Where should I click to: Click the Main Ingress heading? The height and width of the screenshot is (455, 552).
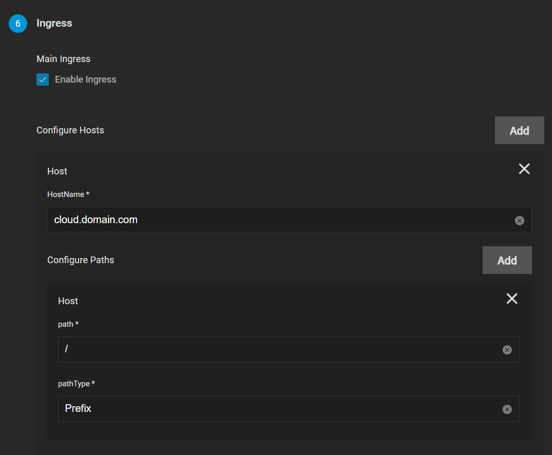click(63, 59)
